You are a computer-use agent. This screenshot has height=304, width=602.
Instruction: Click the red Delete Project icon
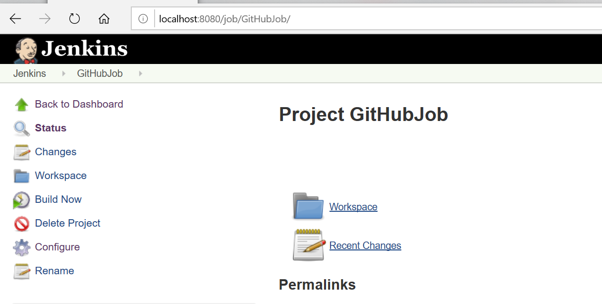click(21, 224)
